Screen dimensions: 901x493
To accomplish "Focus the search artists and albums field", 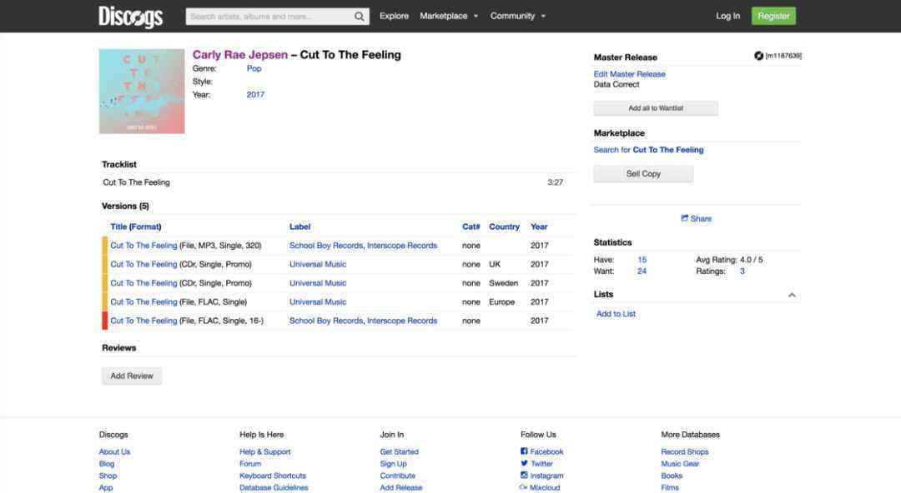I will click(x=267, y=16).
